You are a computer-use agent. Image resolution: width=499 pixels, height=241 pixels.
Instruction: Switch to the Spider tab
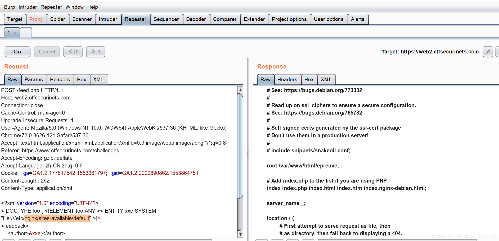pos(57,19)
